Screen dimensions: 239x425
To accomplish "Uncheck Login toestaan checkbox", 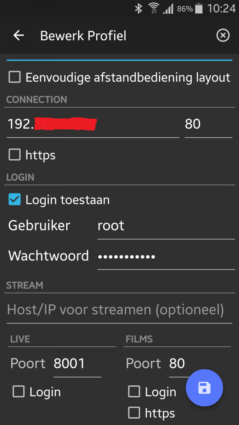I will coord(15,200).
